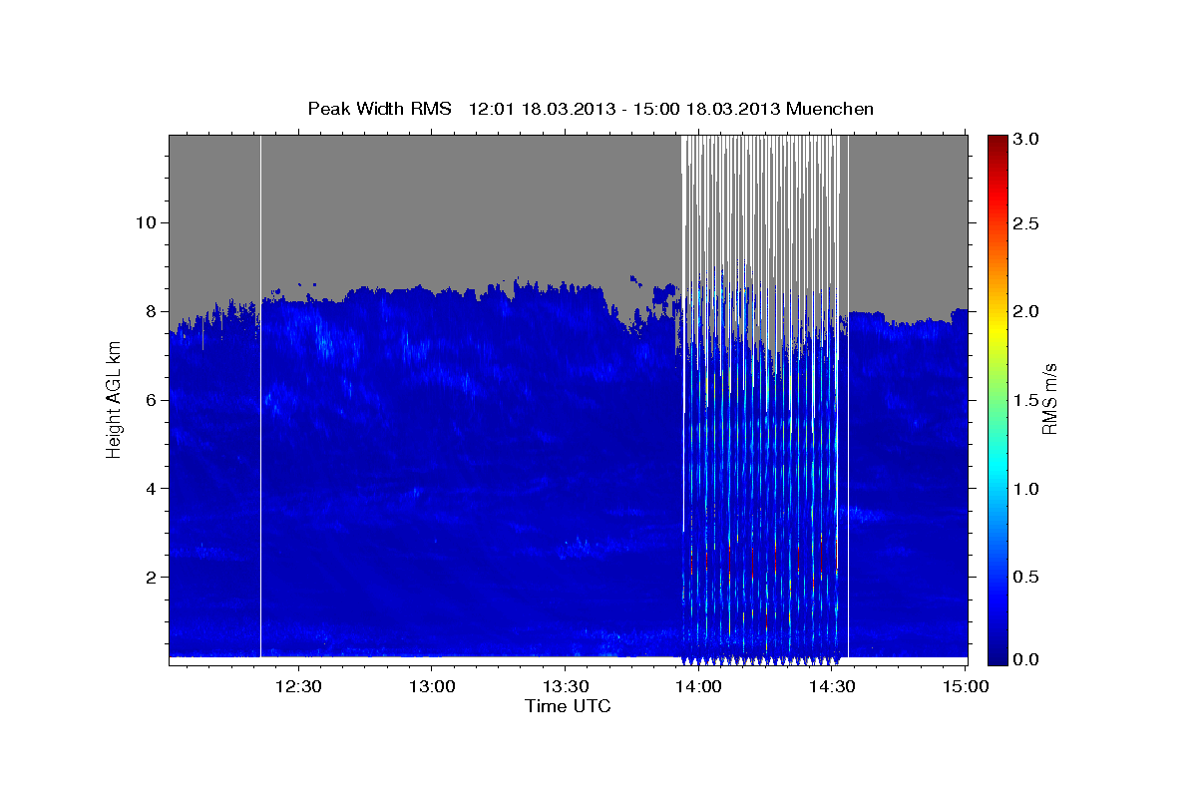Click the 15:00 time tick label
Image resolution: width=1197 pixels, height=798 pixels.
965,686
